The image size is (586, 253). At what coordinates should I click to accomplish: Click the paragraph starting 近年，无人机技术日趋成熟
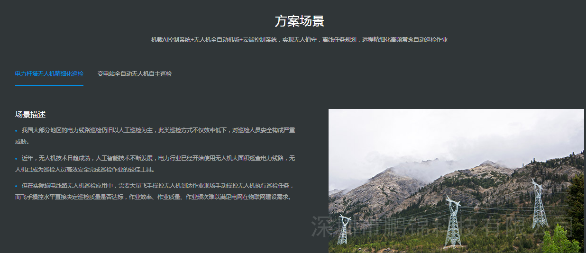pos(155,163)
